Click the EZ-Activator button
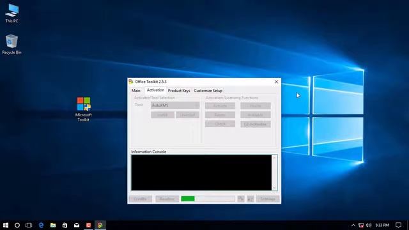Viewport: 409px width, 230px height. [256, 124]
